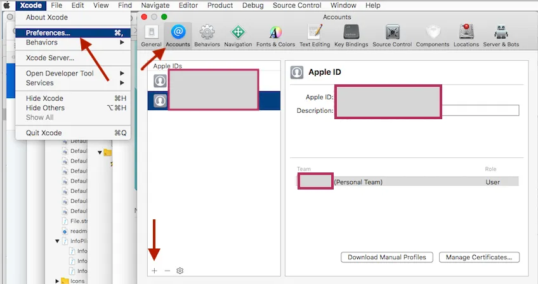Image resolution: width=538 pixels, height=284 pixels.
Task: Choose Preferences… from Xcode menu
Action: click(73, 32)
